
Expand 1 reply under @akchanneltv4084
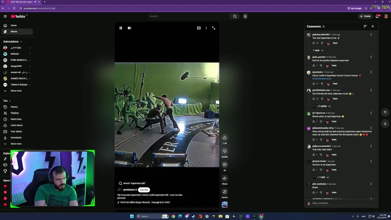click(x=318, y=50)
